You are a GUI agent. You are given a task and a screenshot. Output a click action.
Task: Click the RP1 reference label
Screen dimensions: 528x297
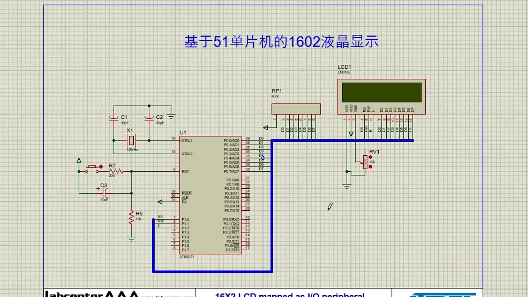click(277, 91)
